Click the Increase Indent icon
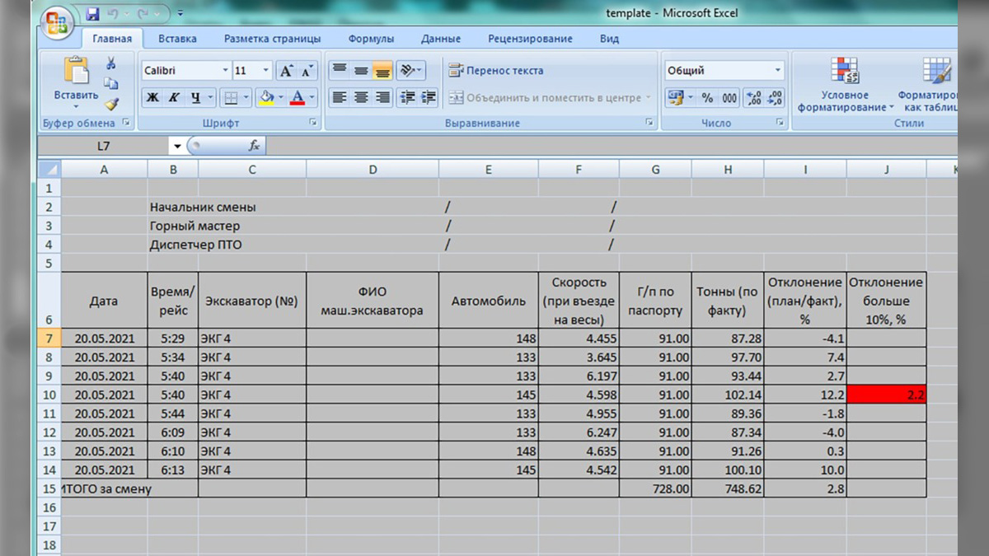The image size is (989, 556). (x=428, y=98)
